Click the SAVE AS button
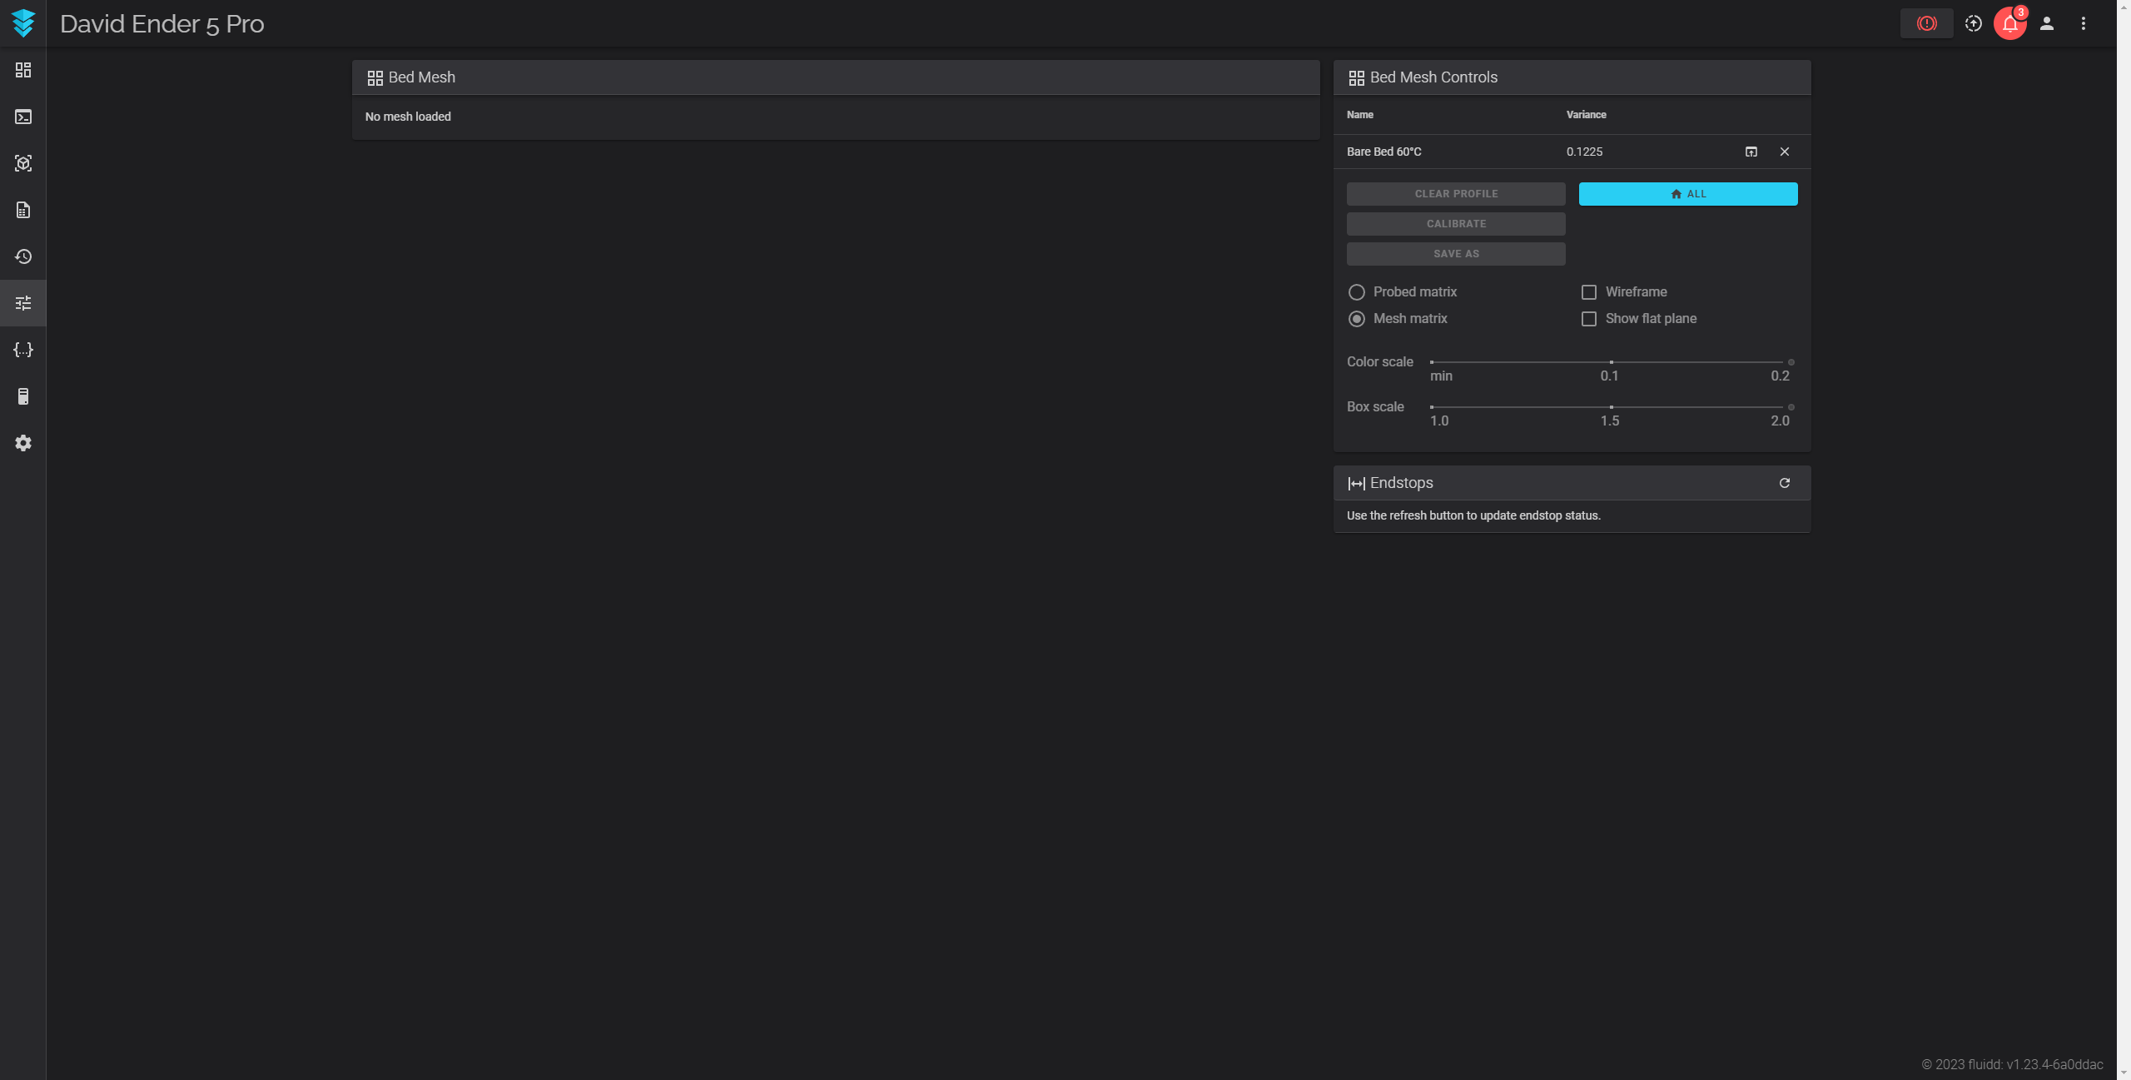The height and width of the screenshot is (1080, 2131). coord(1455,253)
